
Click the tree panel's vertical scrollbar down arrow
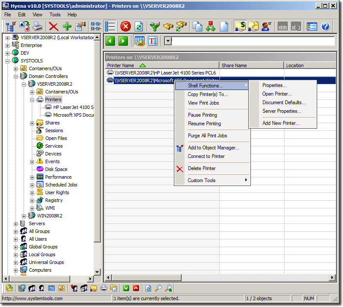point(97,272)
